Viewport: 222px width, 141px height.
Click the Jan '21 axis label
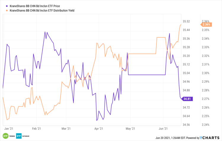pyautogui.click(x=9, y=129)
